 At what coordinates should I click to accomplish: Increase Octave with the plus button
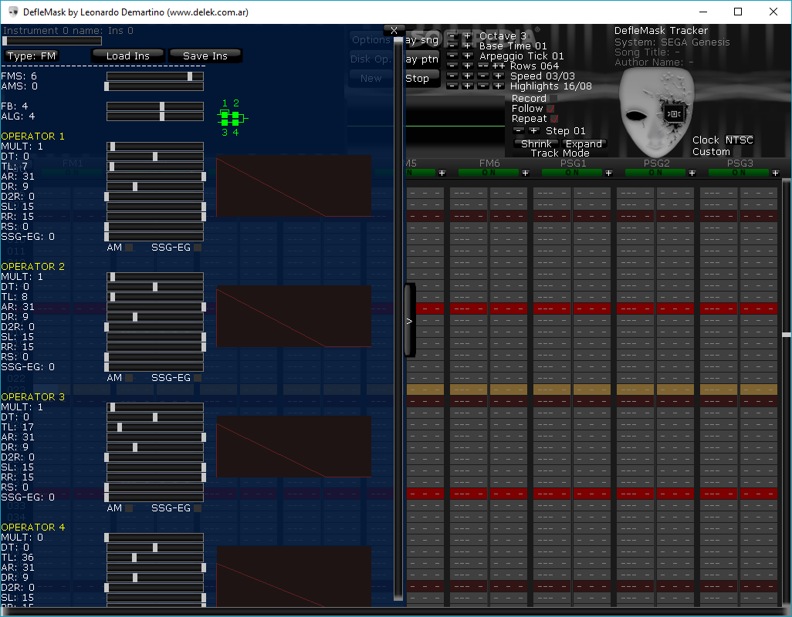point(467,35)
